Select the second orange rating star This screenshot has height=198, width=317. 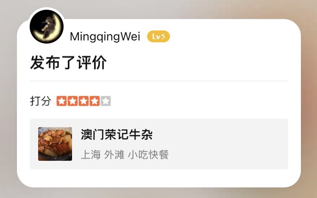tap(72, 101)
